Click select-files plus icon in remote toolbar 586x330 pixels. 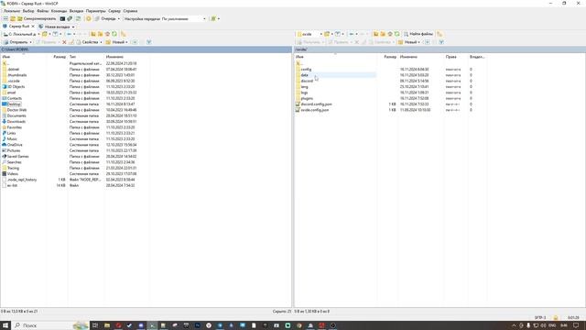click(428, 42)
